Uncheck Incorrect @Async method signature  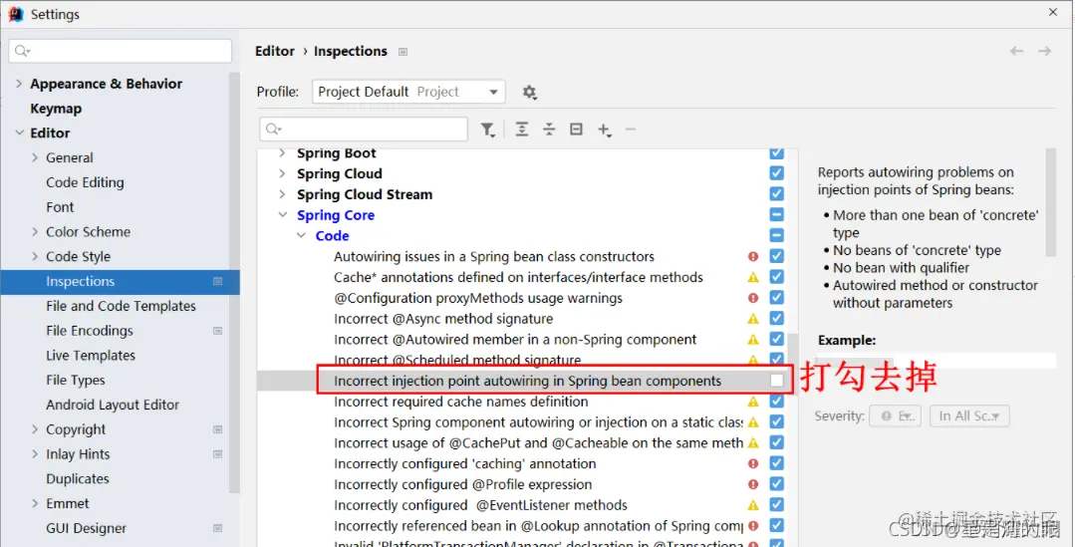point(776,319)
